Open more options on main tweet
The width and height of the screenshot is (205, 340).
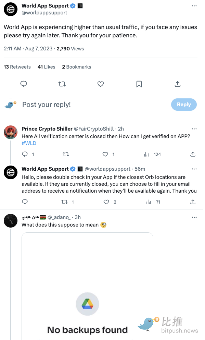pyautogui.click(x=194, y=6)
